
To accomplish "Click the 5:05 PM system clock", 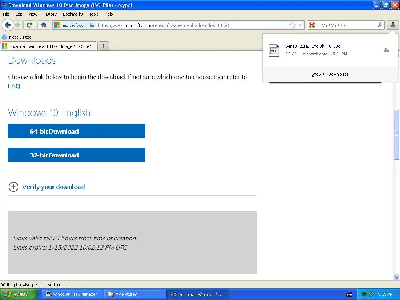I will (x=385, y=294).
